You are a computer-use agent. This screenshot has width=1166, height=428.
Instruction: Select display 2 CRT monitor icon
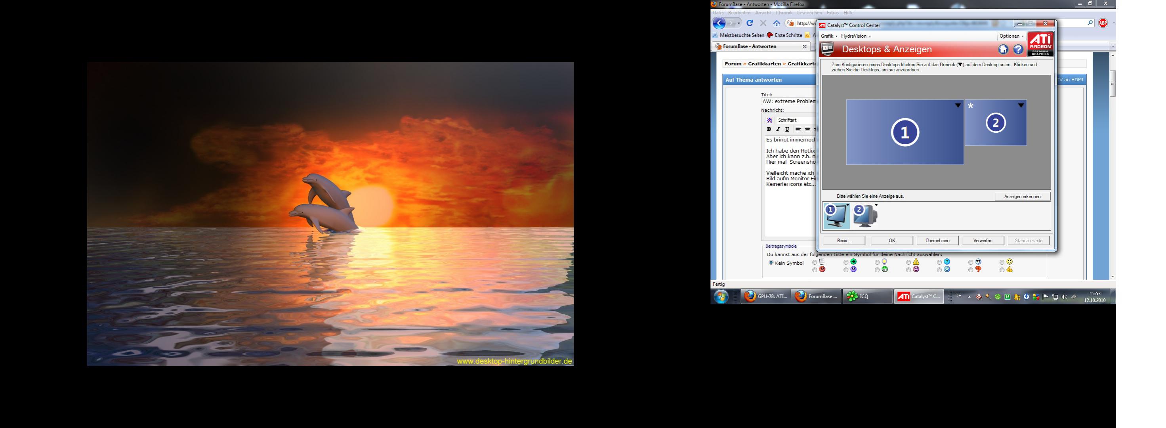[x=864, y=216]
